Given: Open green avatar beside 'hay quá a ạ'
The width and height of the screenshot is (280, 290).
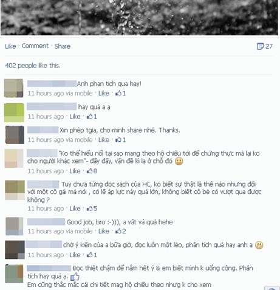Looking at the screenshot, I should point(14,112).
